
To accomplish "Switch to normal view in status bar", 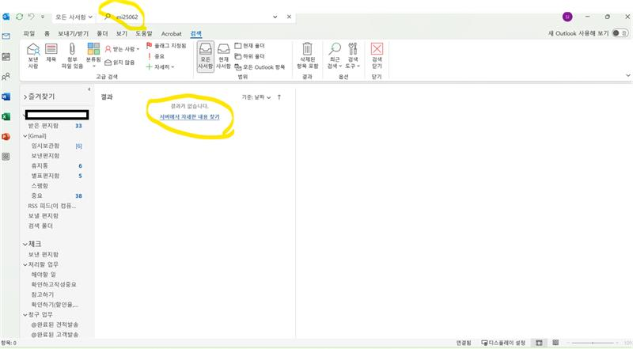I will click(539, 343).
